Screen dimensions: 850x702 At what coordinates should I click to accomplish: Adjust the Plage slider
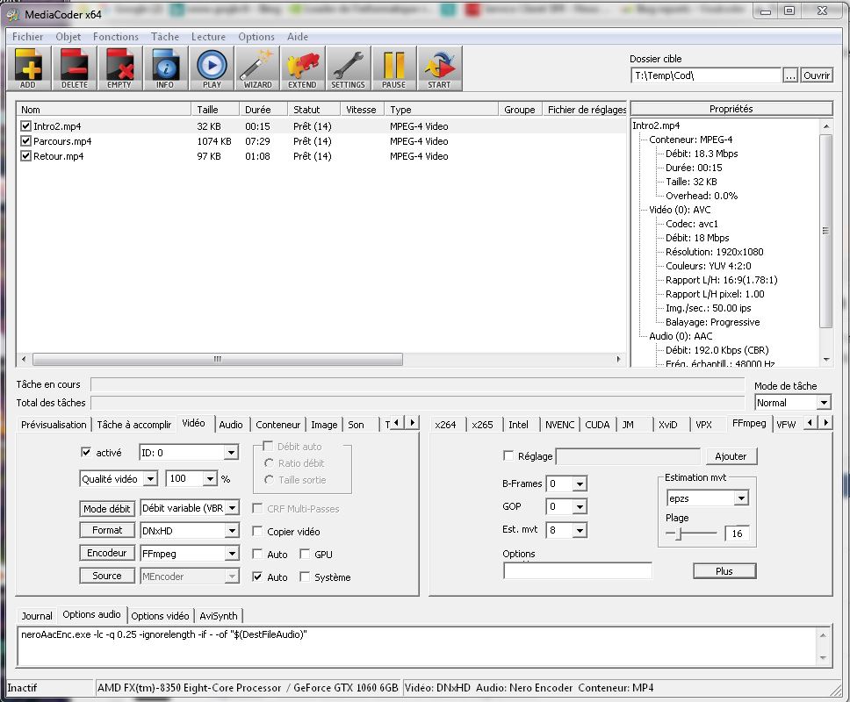(x=677, y=534)
